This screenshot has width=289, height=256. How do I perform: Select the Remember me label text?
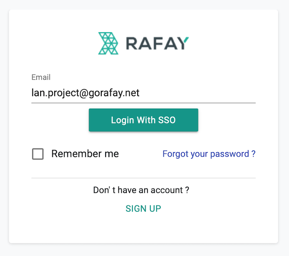click(85, 154)
